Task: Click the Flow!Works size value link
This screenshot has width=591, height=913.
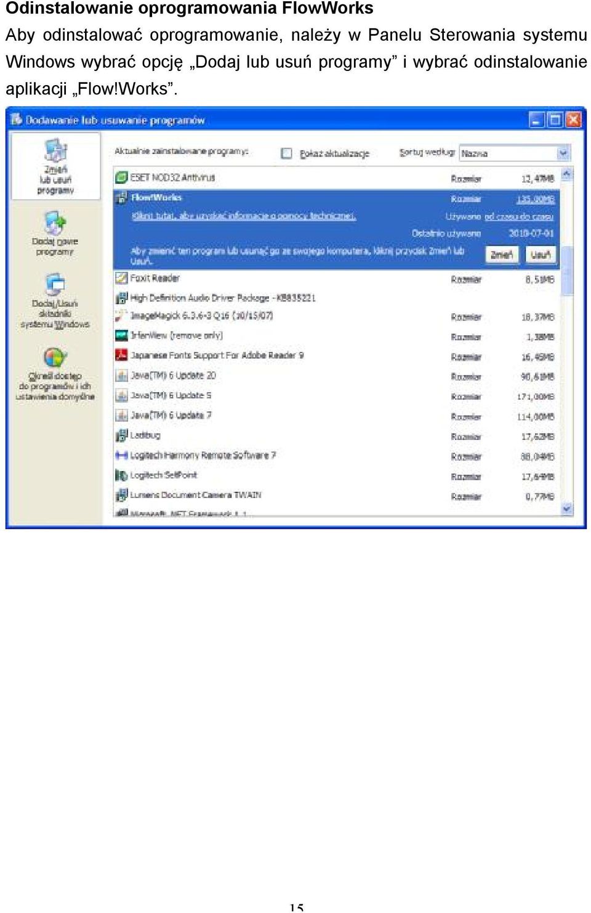Action: [x=536, y=199]
